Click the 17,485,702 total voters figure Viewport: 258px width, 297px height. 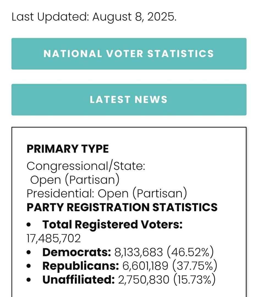[54, 238]
